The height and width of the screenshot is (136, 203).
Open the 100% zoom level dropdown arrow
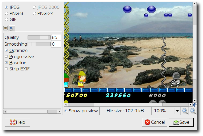(177, 111)
